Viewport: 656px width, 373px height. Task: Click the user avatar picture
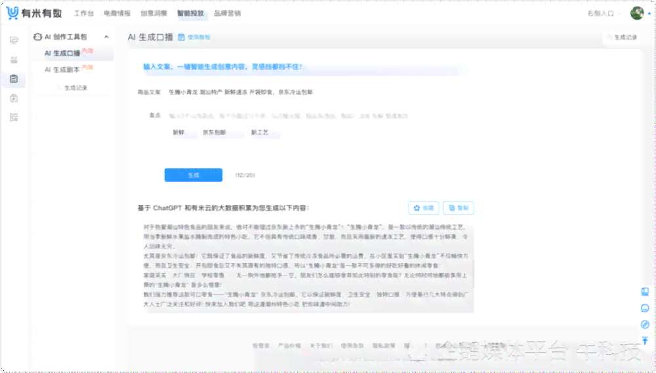tap(637, 13)
